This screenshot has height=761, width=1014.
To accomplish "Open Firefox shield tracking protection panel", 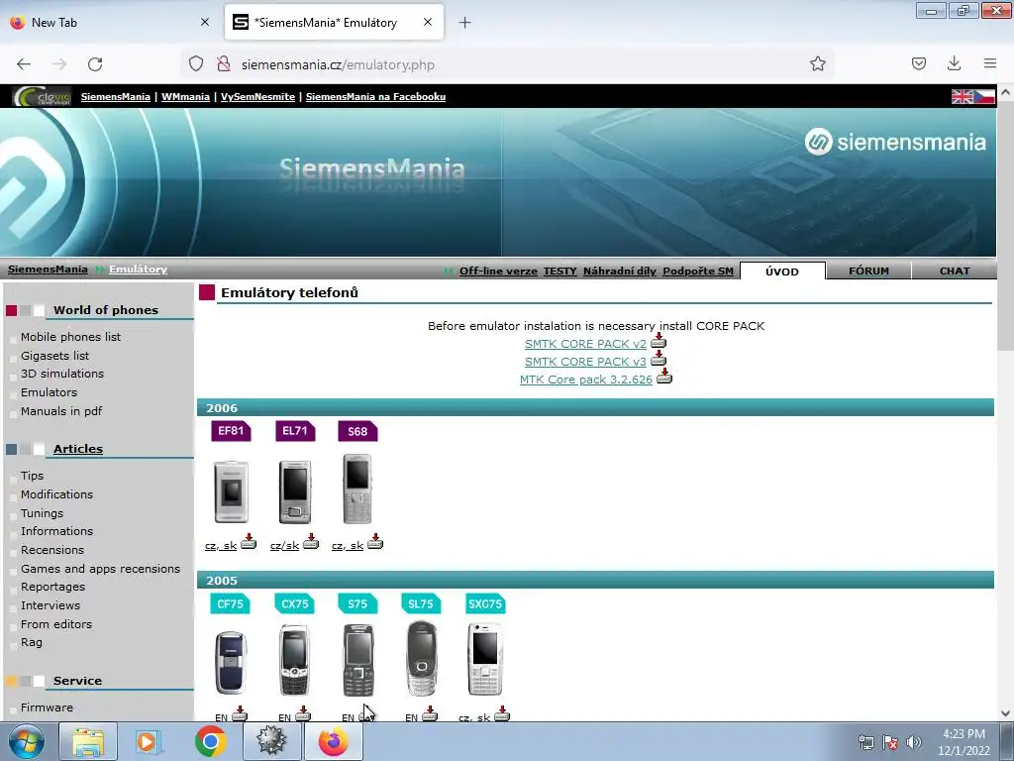I will pyautogui.click(x=196, y=64).
